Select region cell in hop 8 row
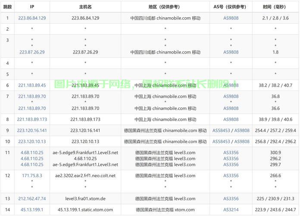The image size is (300, 216). [x=165, y=119]
